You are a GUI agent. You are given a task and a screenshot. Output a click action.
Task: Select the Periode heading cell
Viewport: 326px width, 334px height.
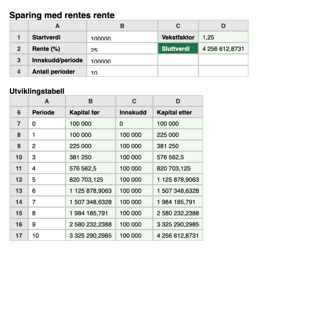[x=47, y=112]
